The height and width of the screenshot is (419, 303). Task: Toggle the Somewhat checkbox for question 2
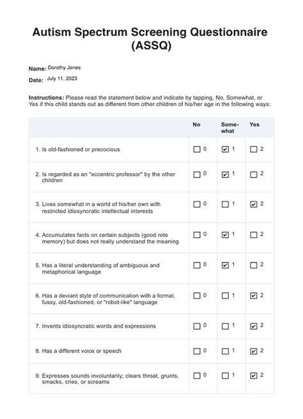[225, 174]
